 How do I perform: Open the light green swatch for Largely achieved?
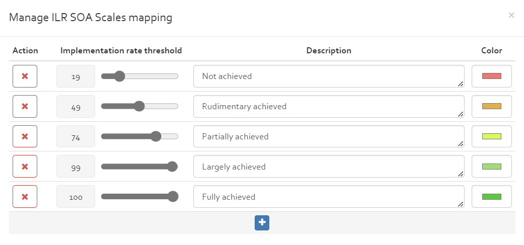492,166
